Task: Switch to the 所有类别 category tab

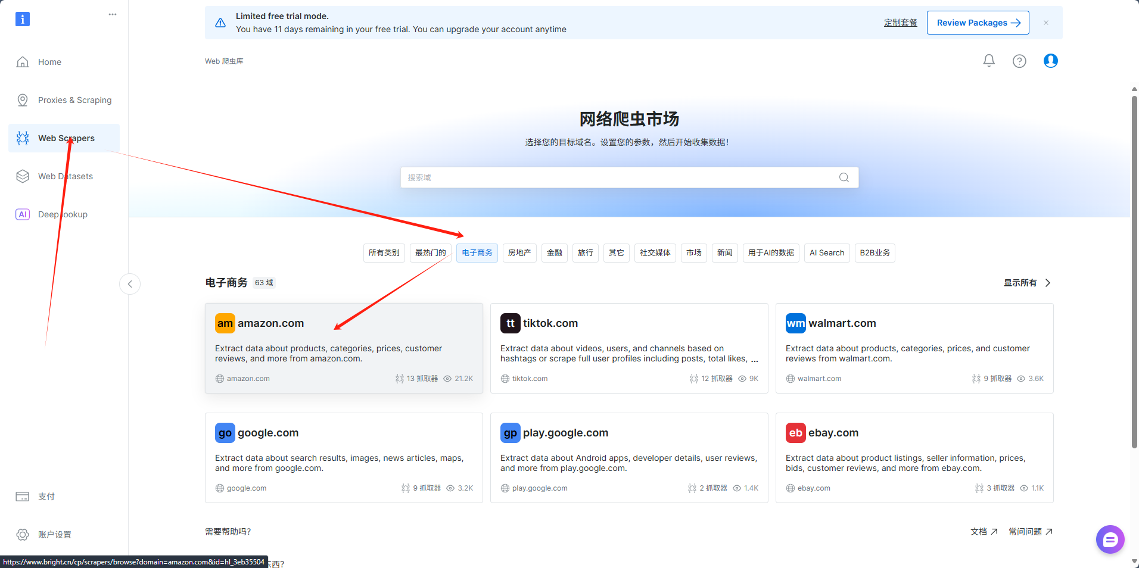Action: (x=384, y=252)
